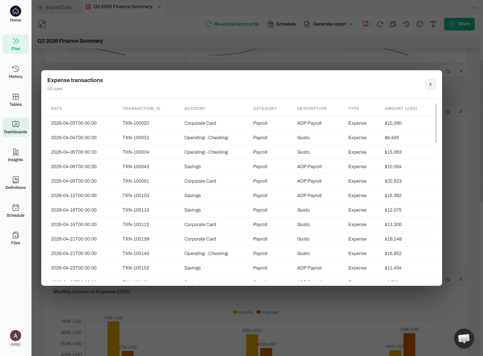
Task: Click the TXN-100043 row ID
Action: click(x=136, y=167)
